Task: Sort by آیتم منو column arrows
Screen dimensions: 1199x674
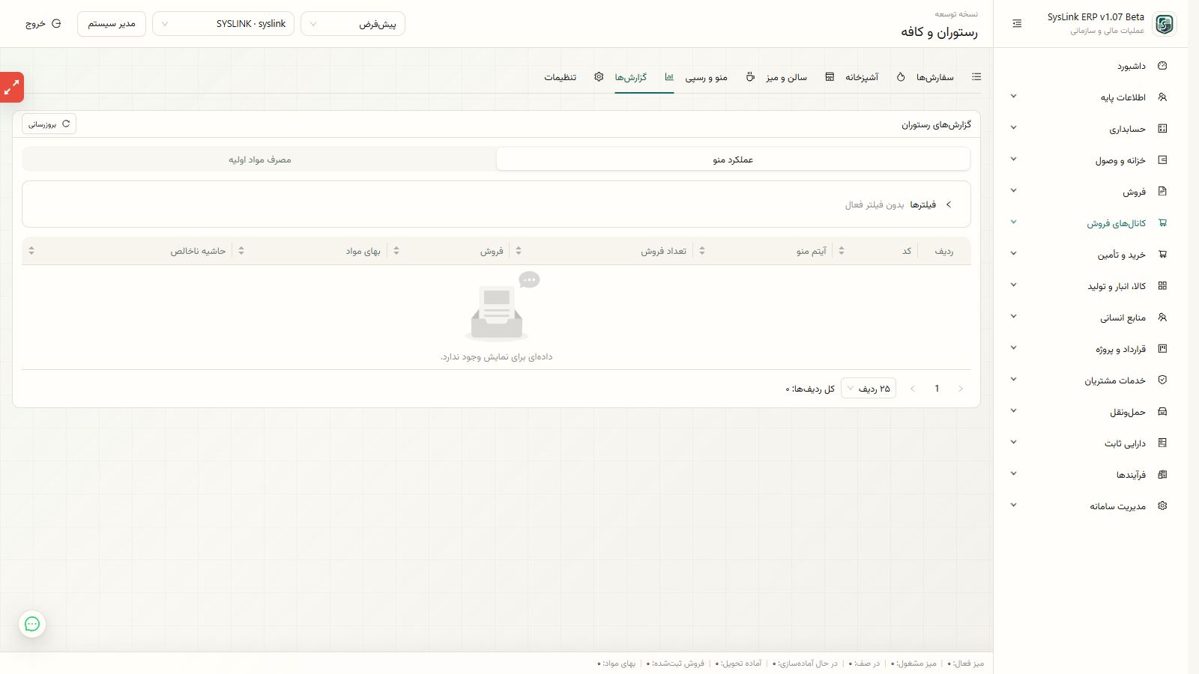Action: click(702, 251)
